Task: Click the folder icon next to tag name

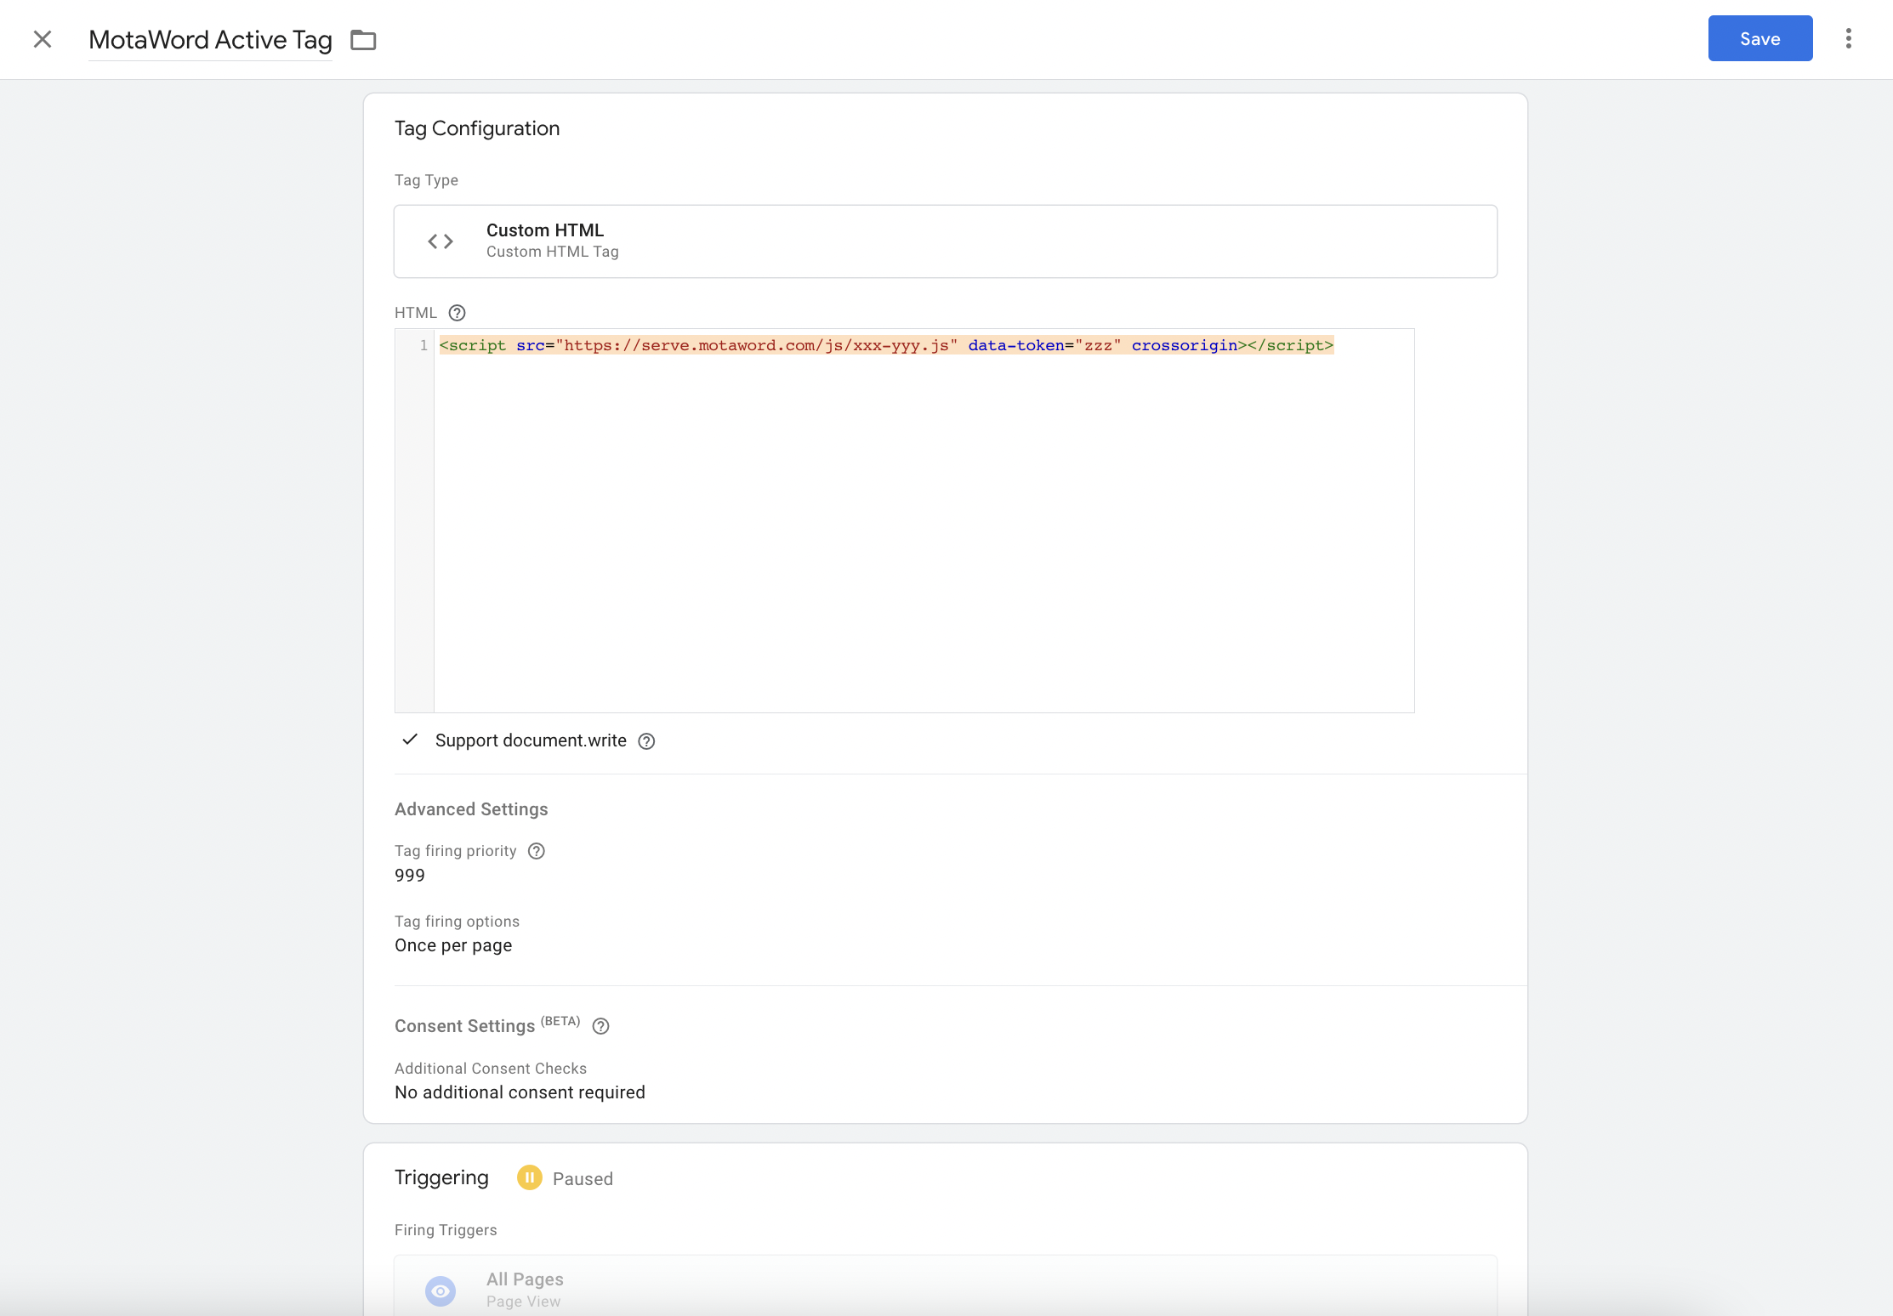Action: [x=363, y=40]
